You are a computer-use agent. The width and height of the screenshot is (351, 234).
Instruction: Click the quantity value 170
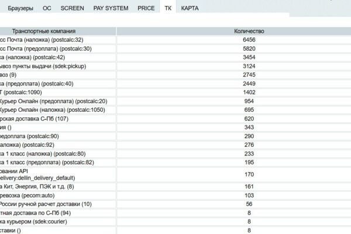249,174
